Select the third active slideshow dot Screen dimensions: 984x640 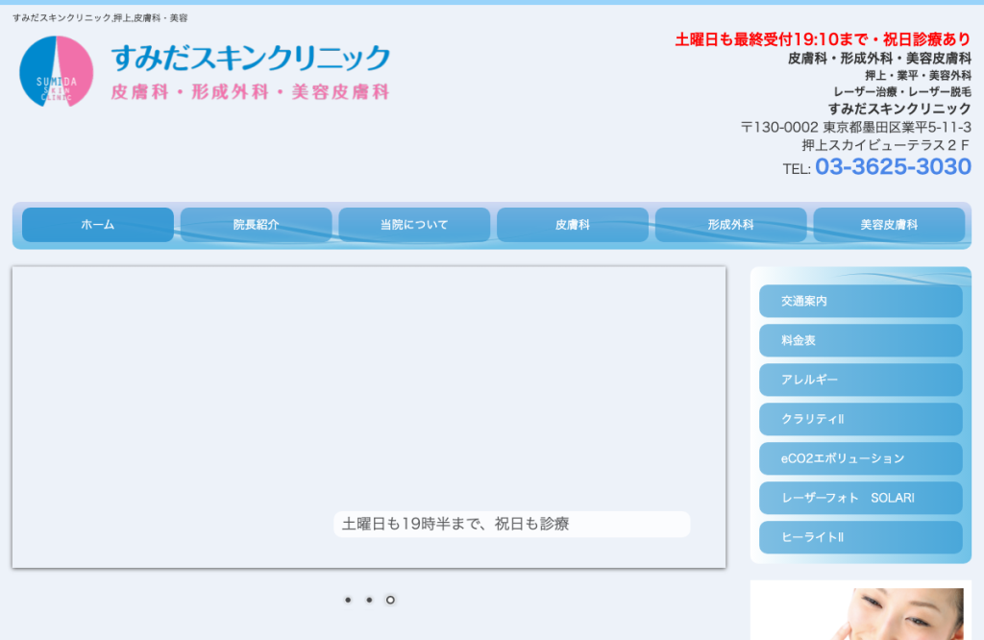(390, 600)
